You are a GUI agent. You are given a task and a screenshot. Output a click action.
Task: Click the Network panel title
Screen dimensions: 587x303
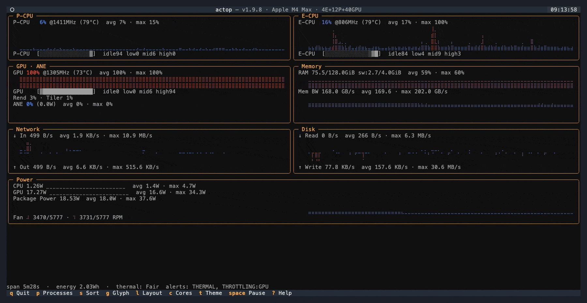tap(28, 129)
